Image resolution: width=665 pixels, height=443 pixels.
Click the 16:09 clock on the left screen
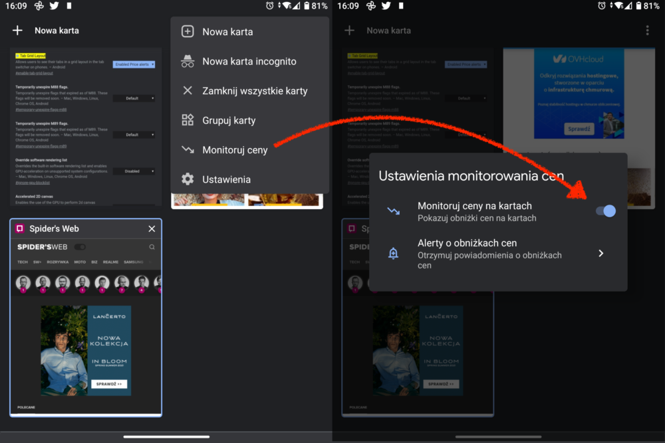pos(16,6)
